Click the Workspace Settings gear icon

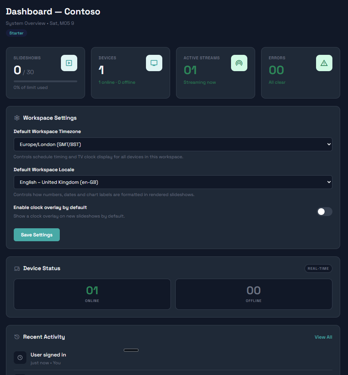point(17,118)
